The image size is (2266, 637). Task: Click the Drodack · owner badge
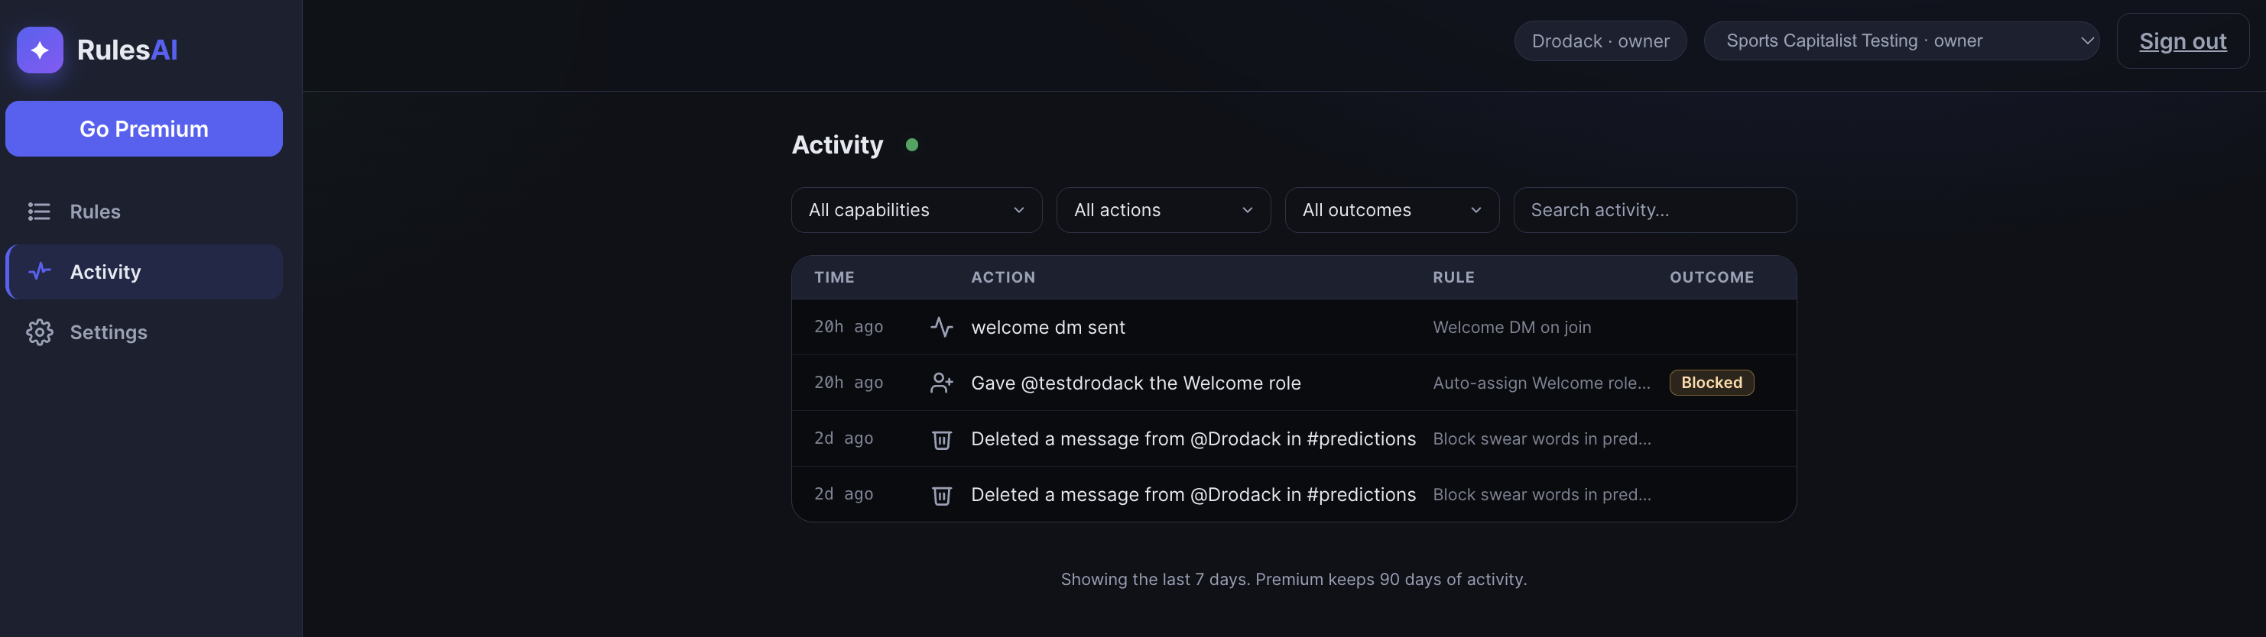pos(1600,41)
